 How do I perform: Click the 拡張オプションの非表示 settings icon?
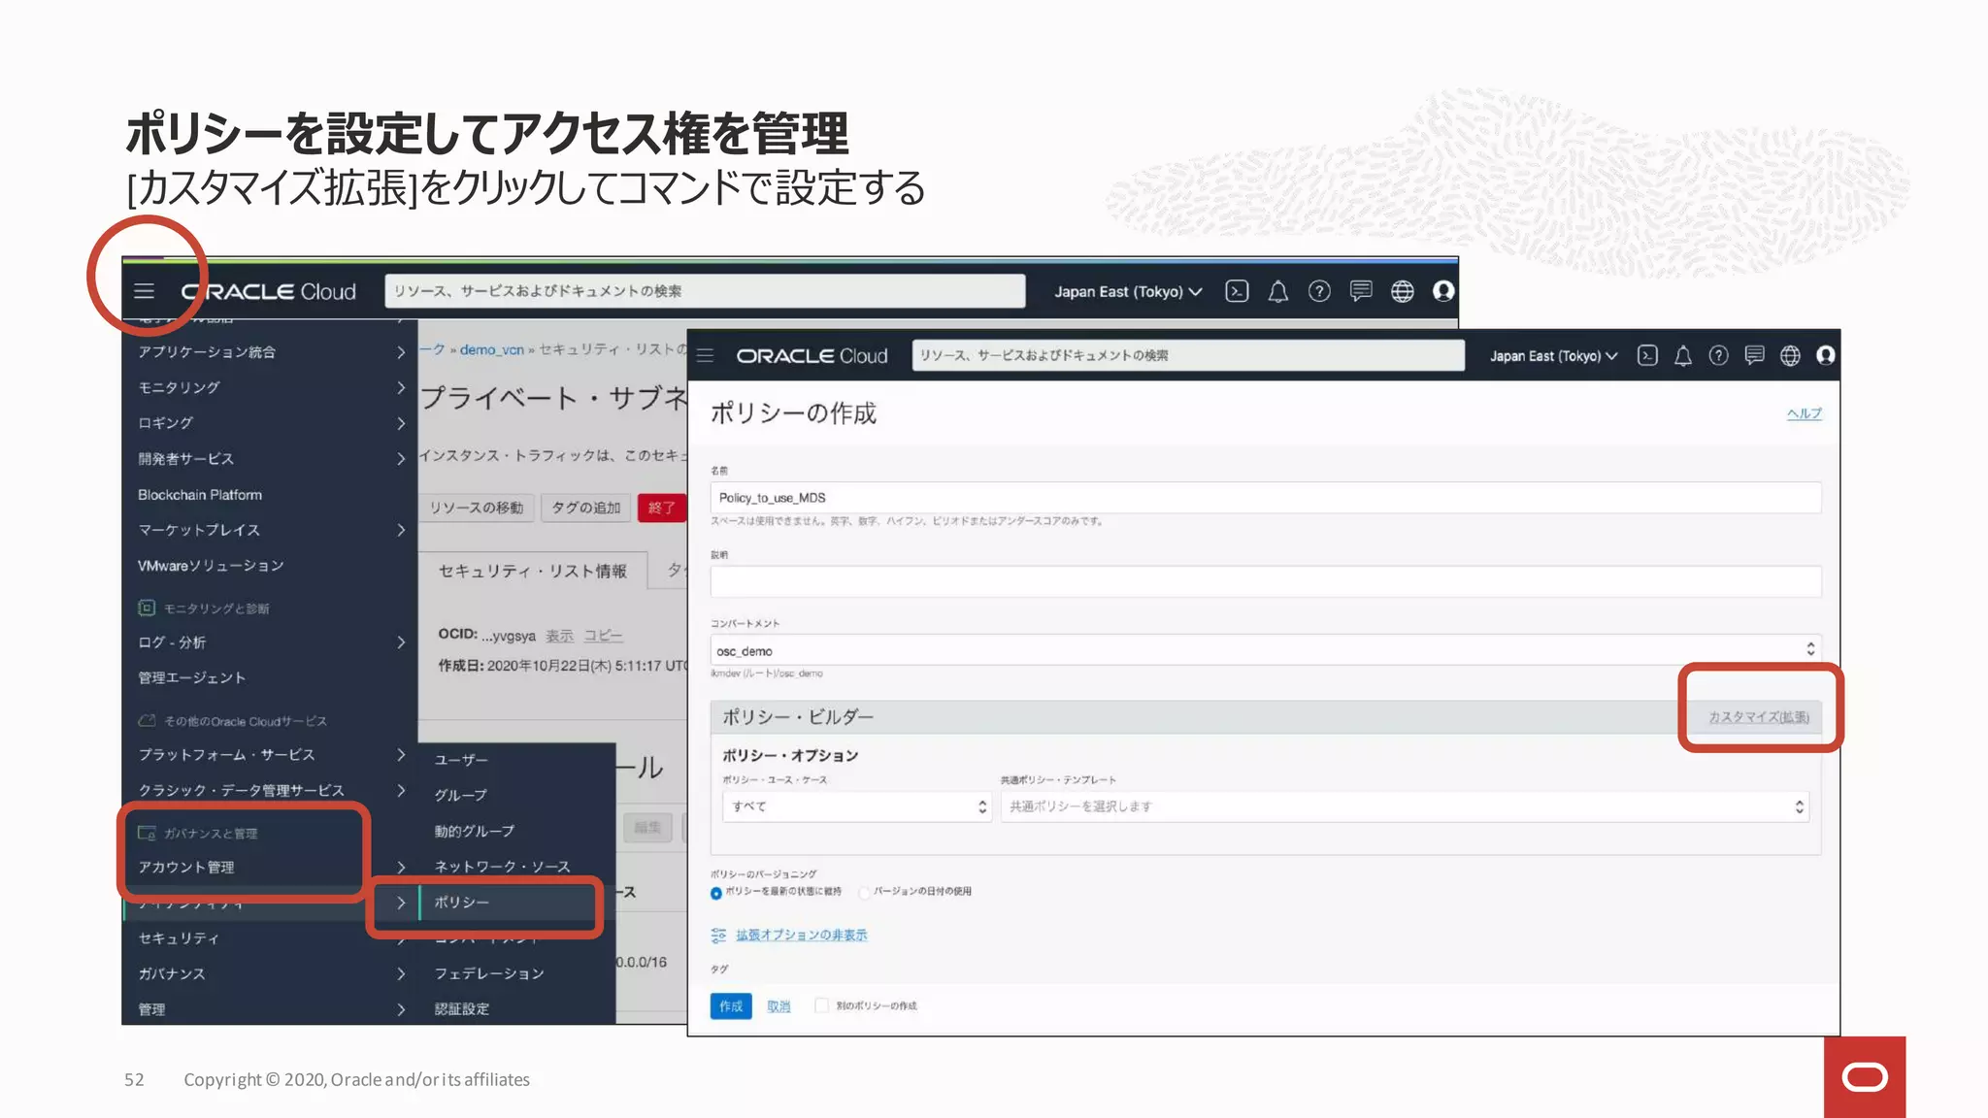(718, 935)
